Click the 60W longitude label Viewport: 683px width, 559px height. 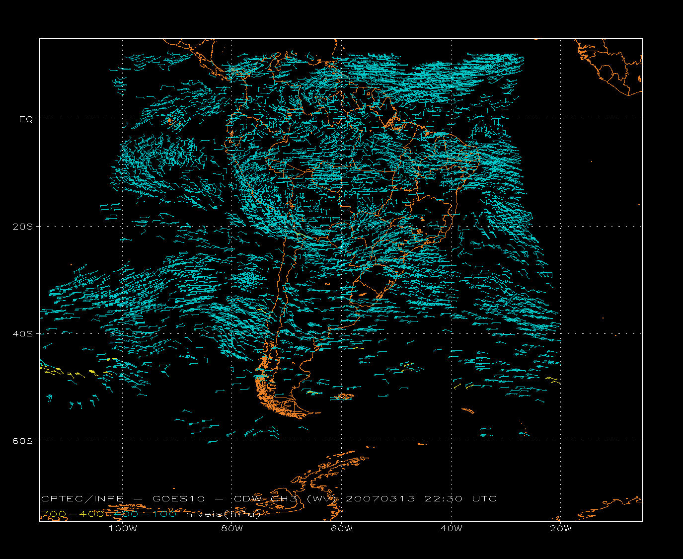click(x=342, y=528)
